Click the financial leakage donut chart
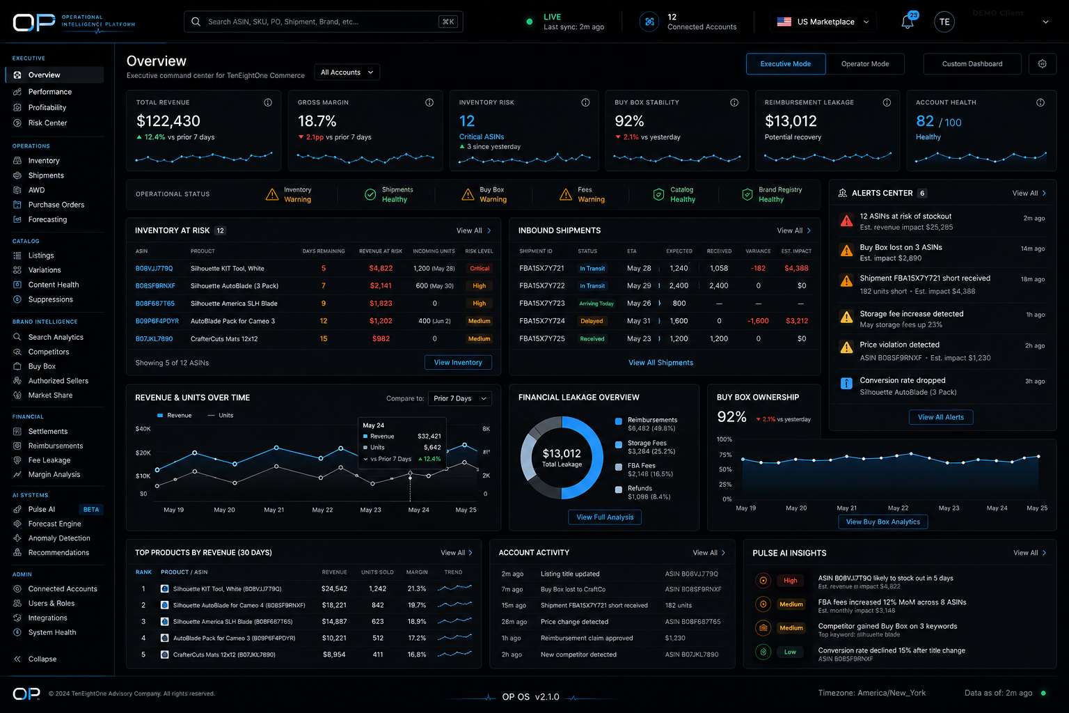Image resolution: width=1069 pixels, height=713 pixels. (562, 457)
